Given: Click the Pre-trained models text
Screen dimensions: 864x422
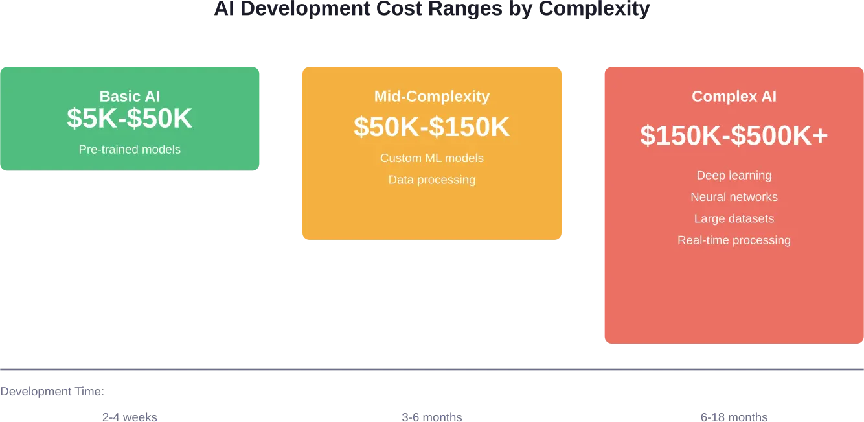Looking at the screenshot, I should [x=130, y=150].
